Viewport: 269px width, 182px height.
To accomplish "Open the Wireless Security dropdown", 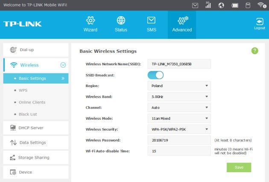I will pos(179,129).
